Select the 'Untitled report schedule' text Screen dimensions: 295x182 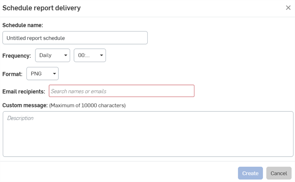36,38
